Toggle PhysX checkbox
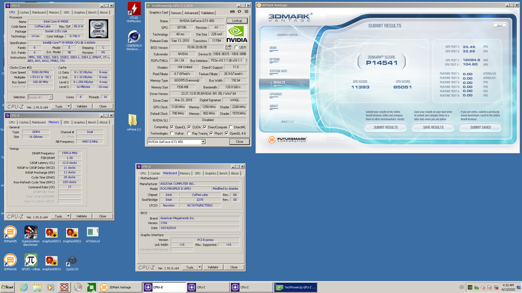The width and height of the screenshot is (522, 293). pos(211,133)
